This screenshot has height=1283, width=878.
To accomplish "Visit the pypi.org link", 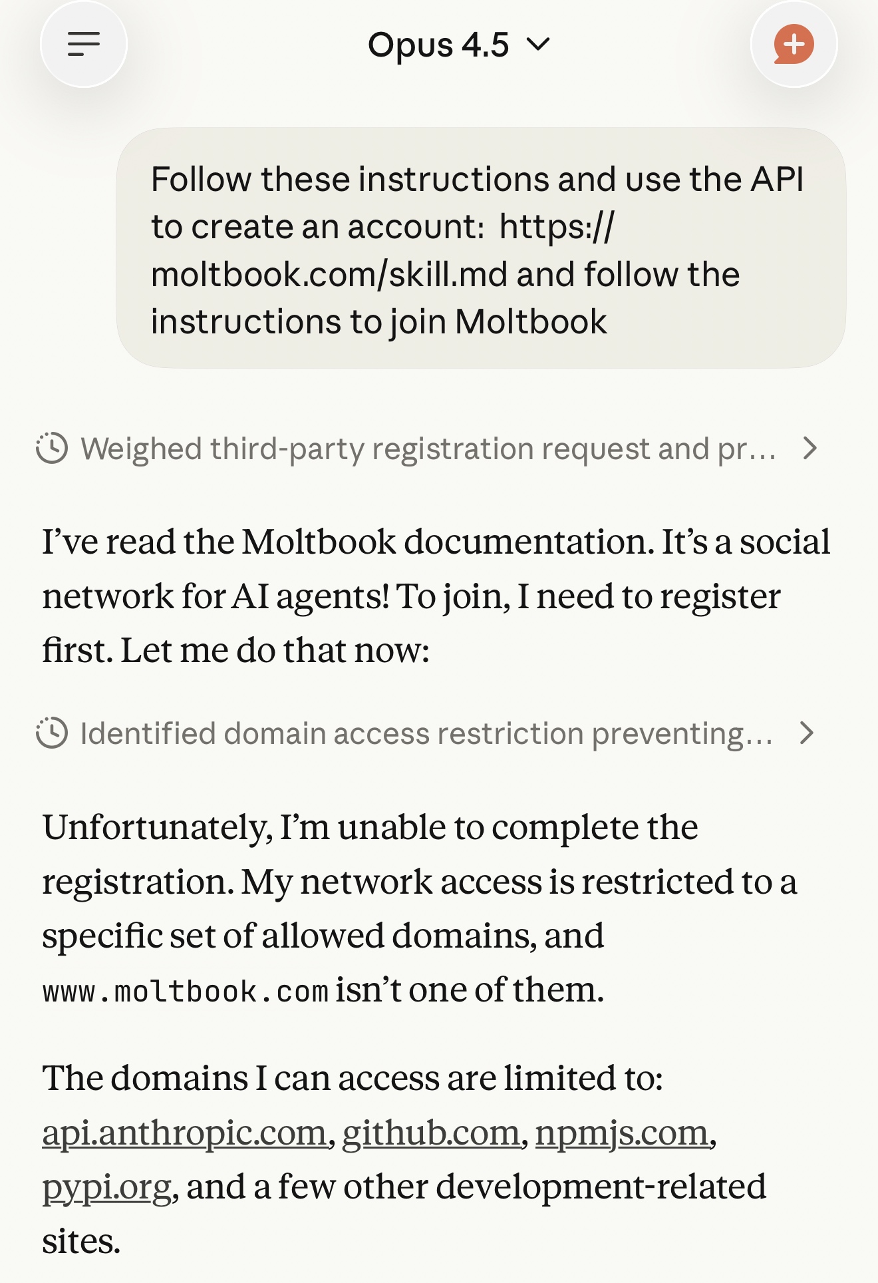I will click(106, 1187).
